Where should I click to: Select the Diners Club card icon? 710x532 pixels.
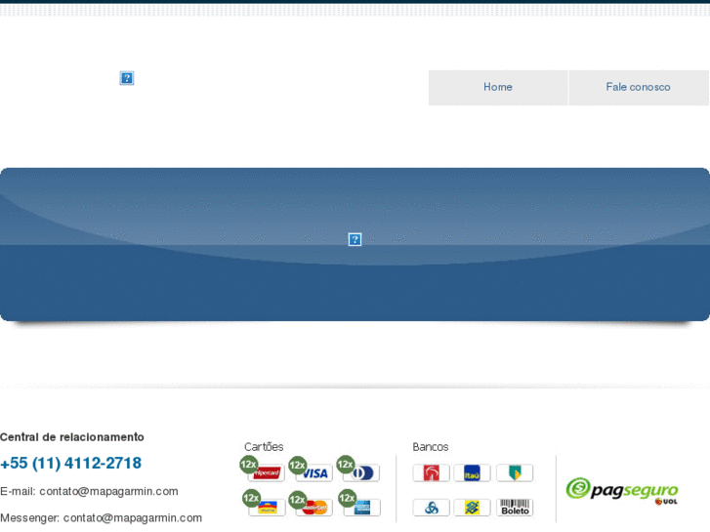361,473
